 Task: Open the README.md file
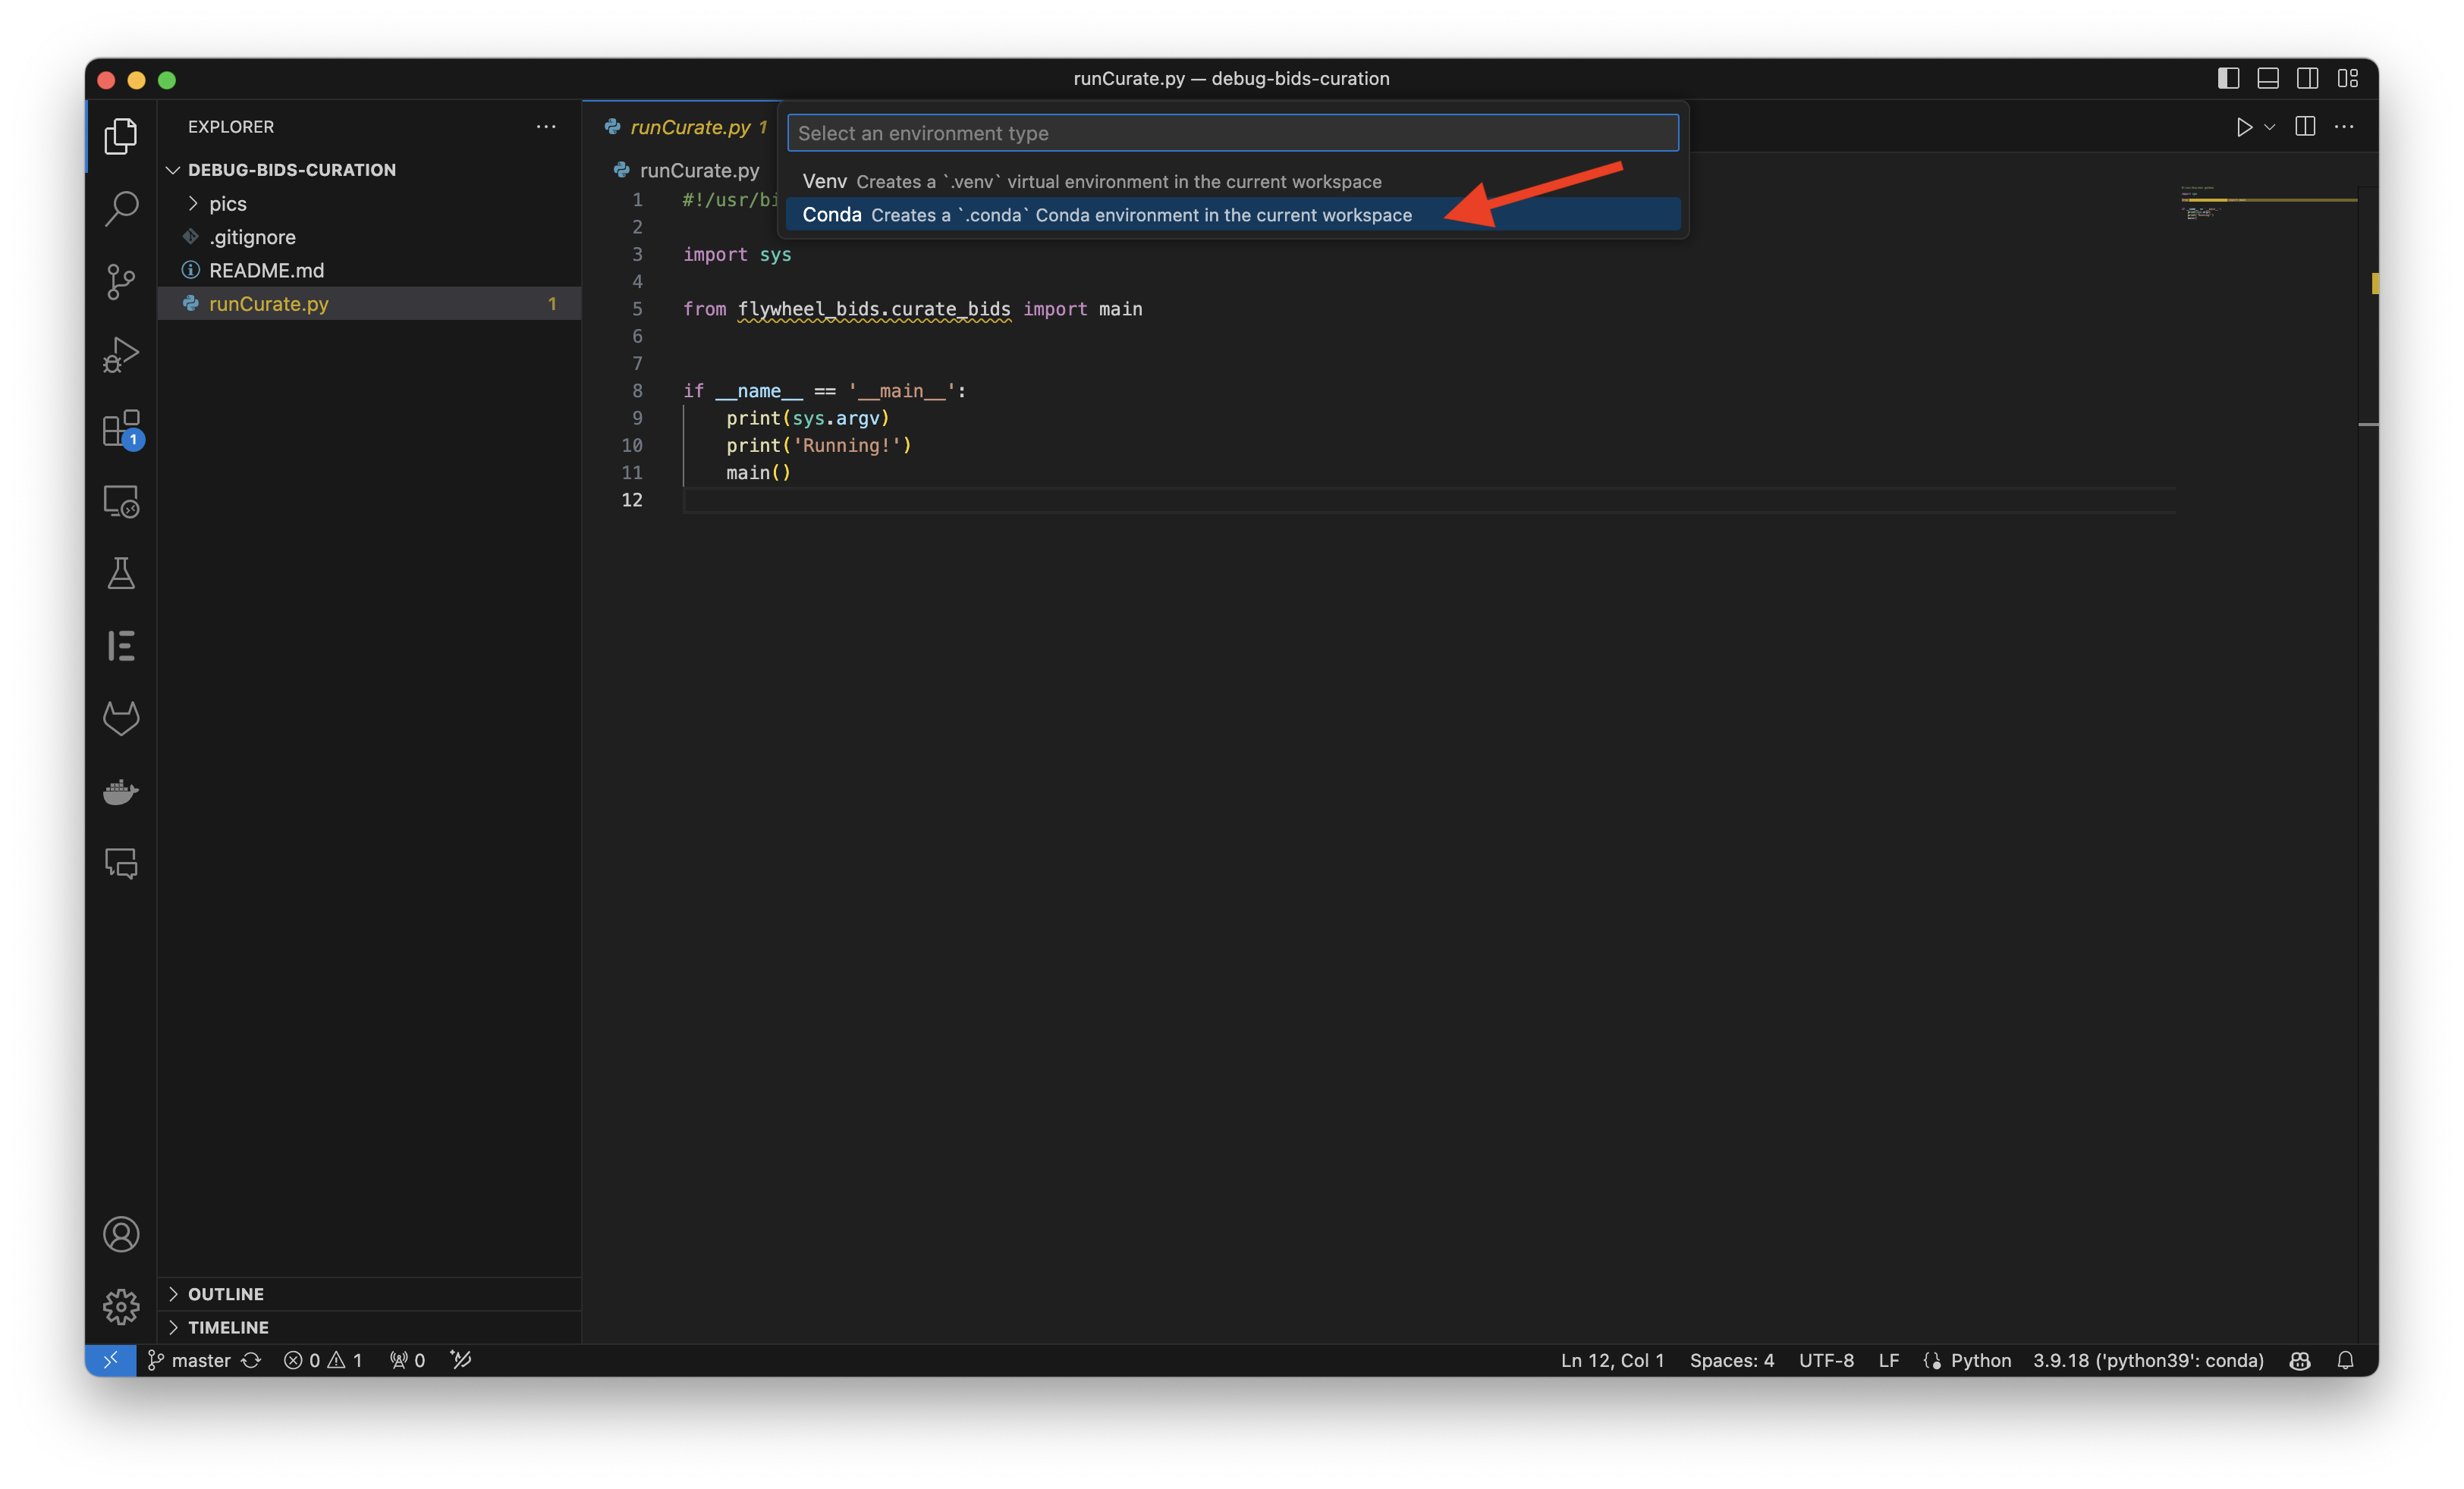click(x=370, y=270)
